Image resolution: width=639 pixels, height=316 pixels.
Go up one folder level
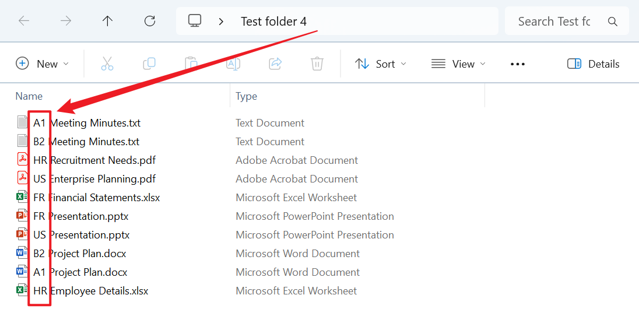tap(107, 22)
